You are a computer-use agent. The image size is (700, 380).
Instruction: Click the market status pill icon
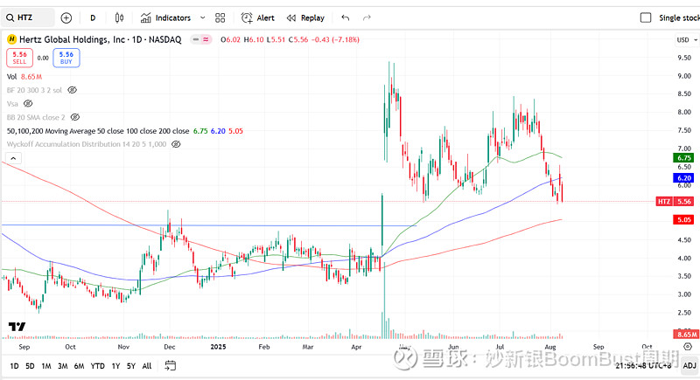[201, 39]
